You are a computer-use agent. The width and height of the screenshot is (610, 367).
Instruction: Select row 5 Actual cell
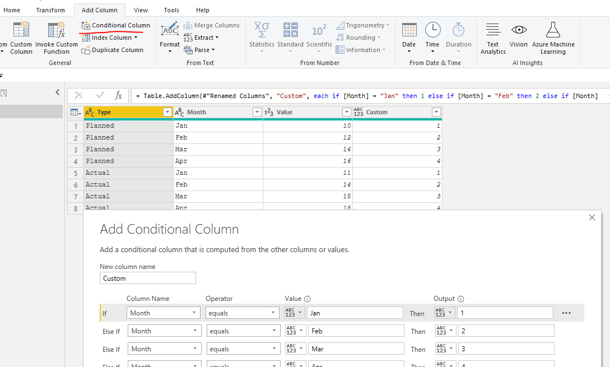pyautogui.click(x=128, y=173)
